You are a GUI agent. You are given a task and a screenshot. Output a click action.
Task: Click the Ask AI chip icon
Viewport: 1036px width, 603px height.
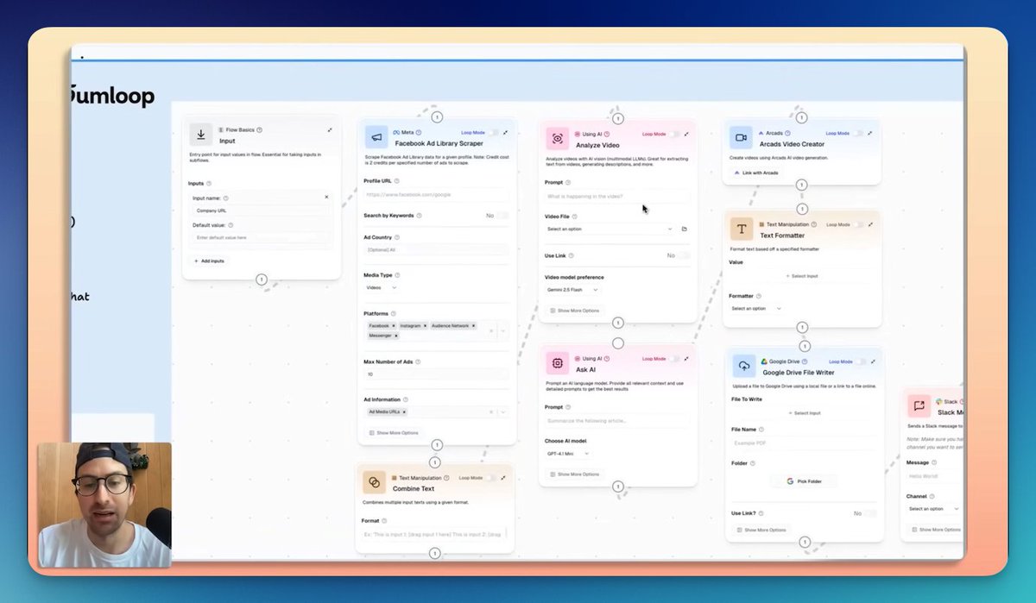click(x=558, y=363)
